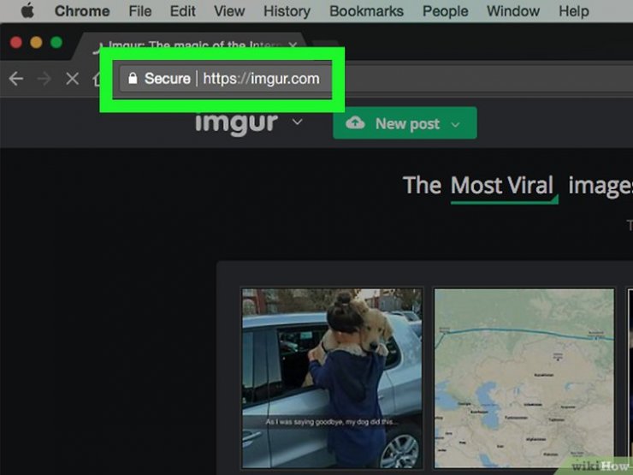Image resolution: width=633 pixels, height=475 pixels.
Task: Expand the New post dropdown arrow
Action: [455, 125]
